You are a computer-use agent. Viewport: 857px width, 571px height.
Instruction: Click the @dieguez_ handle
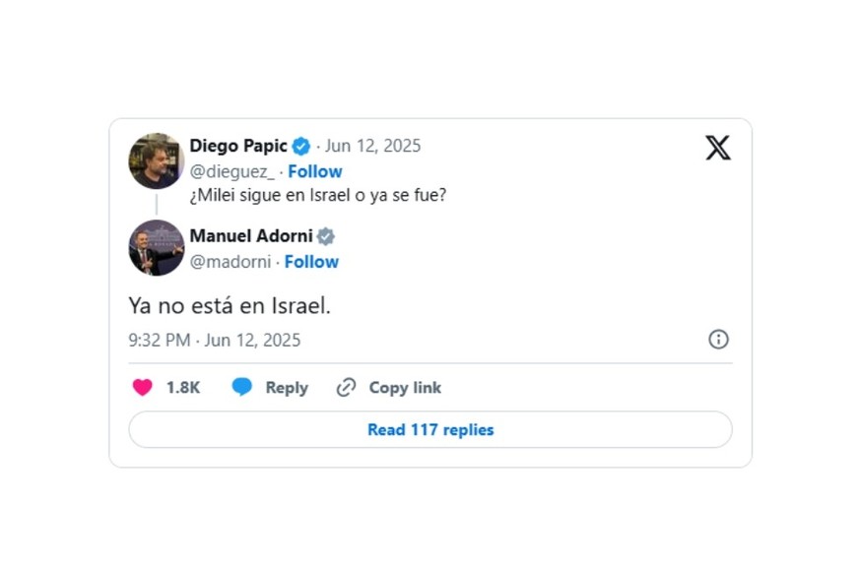(232, 171)
